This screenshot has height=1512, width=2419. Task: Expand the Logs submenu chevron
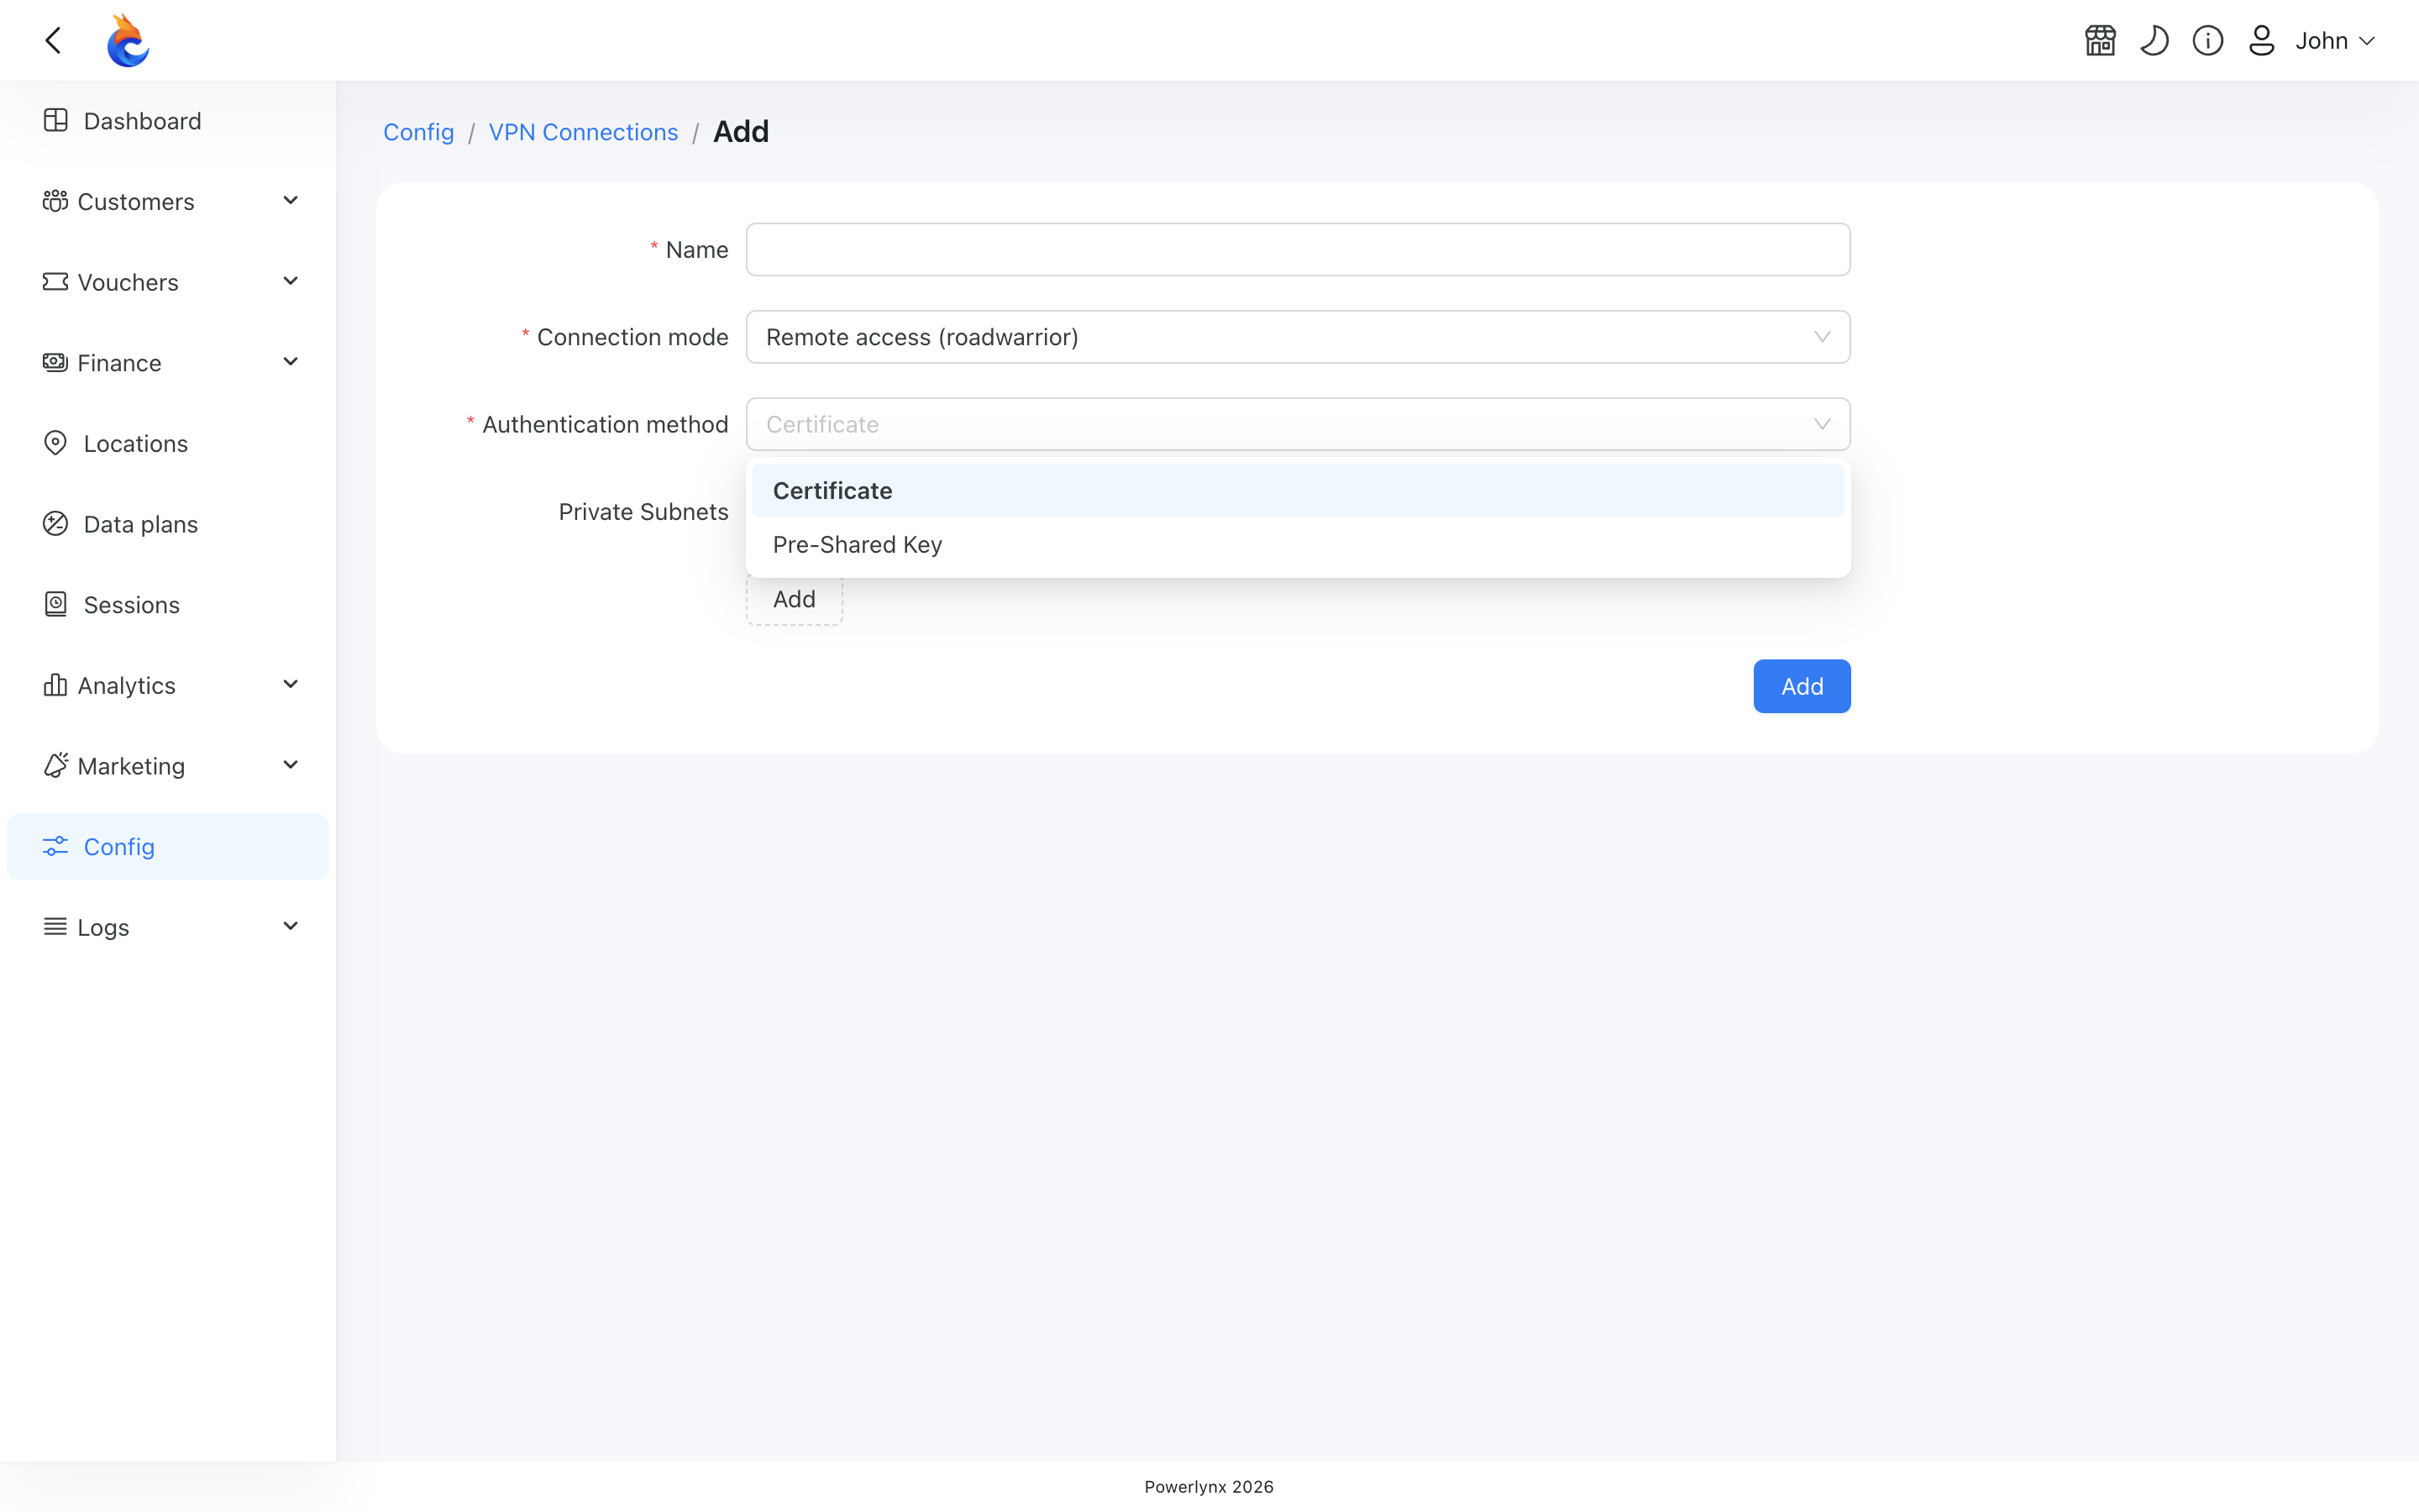(291, 927)
